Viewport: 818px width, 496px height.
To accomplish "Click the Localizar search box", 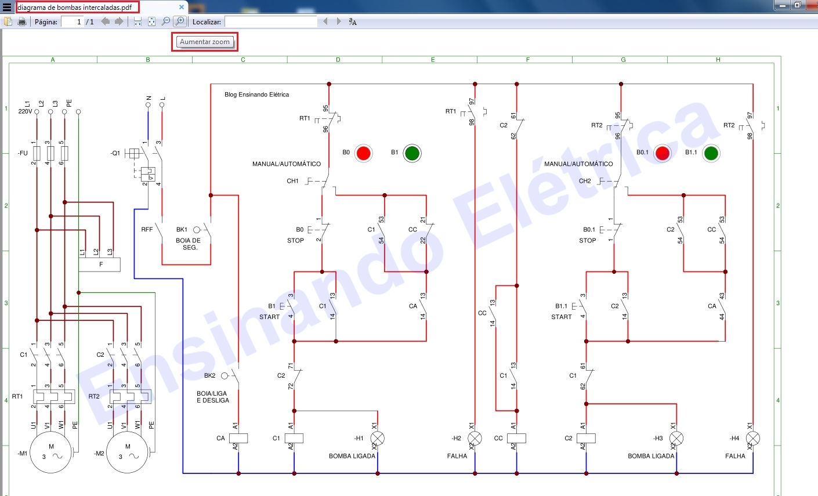I will click(x=270, y=21).
